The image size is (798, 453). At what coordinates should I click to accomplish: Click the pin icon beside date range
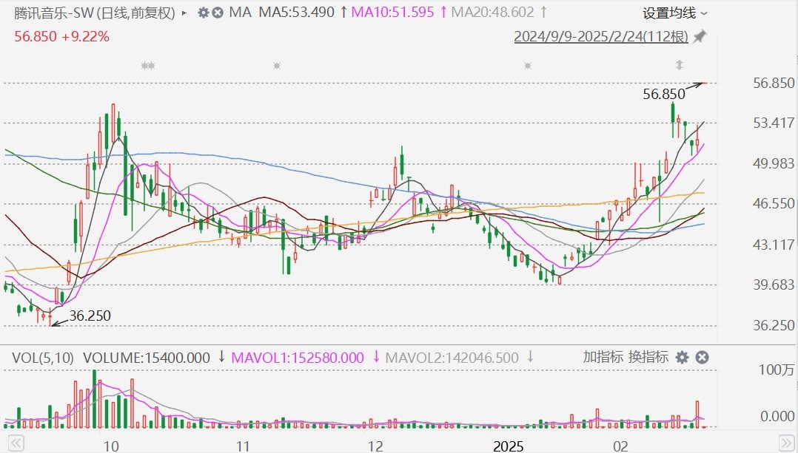(700, 36)
